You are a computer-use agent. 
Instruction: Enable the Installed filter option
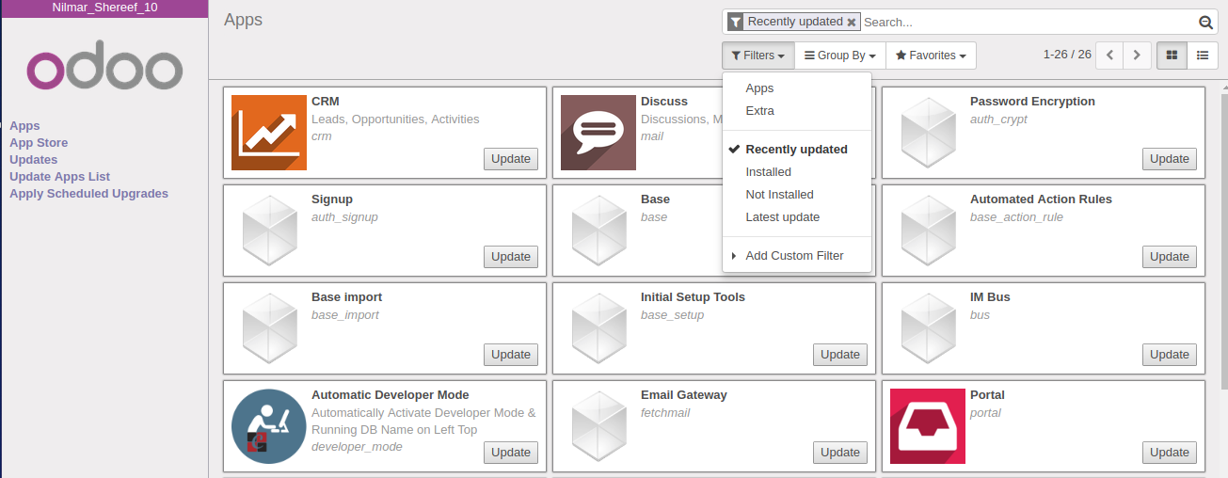pos(768,172)
